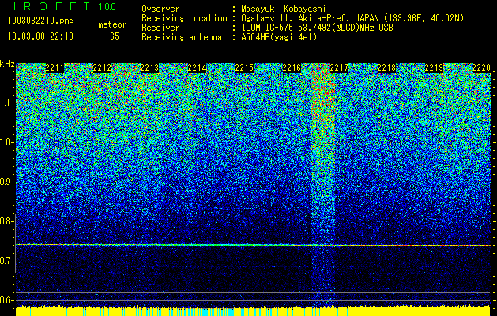Click the 2211 time marker
The width and height of the screenshot is (497, 316).
[x=55, y=68]
